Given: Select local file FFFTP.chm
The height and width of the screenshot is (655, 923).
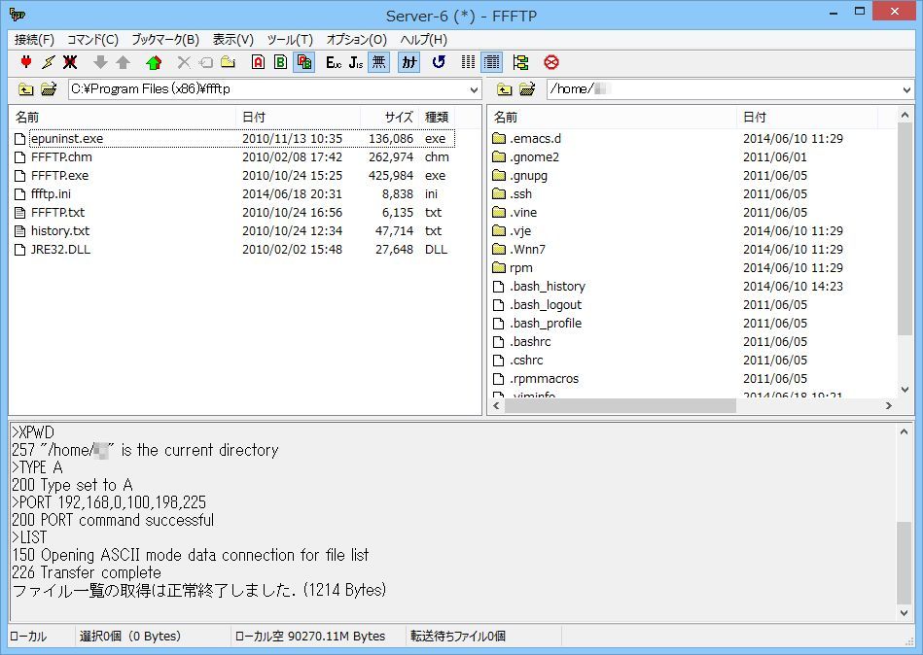Looking at the screenshot, I should point(61,157).
